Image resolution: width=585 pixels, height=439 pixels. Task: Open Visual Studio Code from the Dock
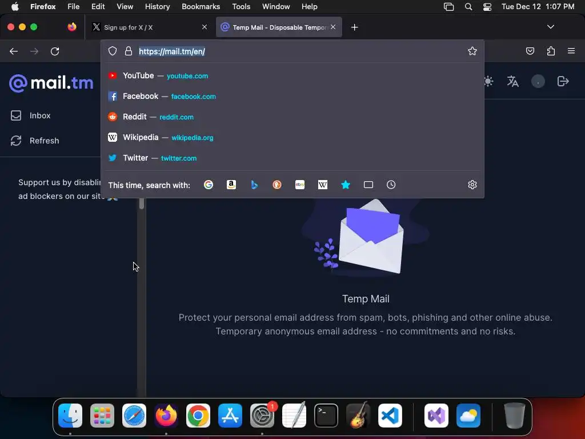coord(390,416)
